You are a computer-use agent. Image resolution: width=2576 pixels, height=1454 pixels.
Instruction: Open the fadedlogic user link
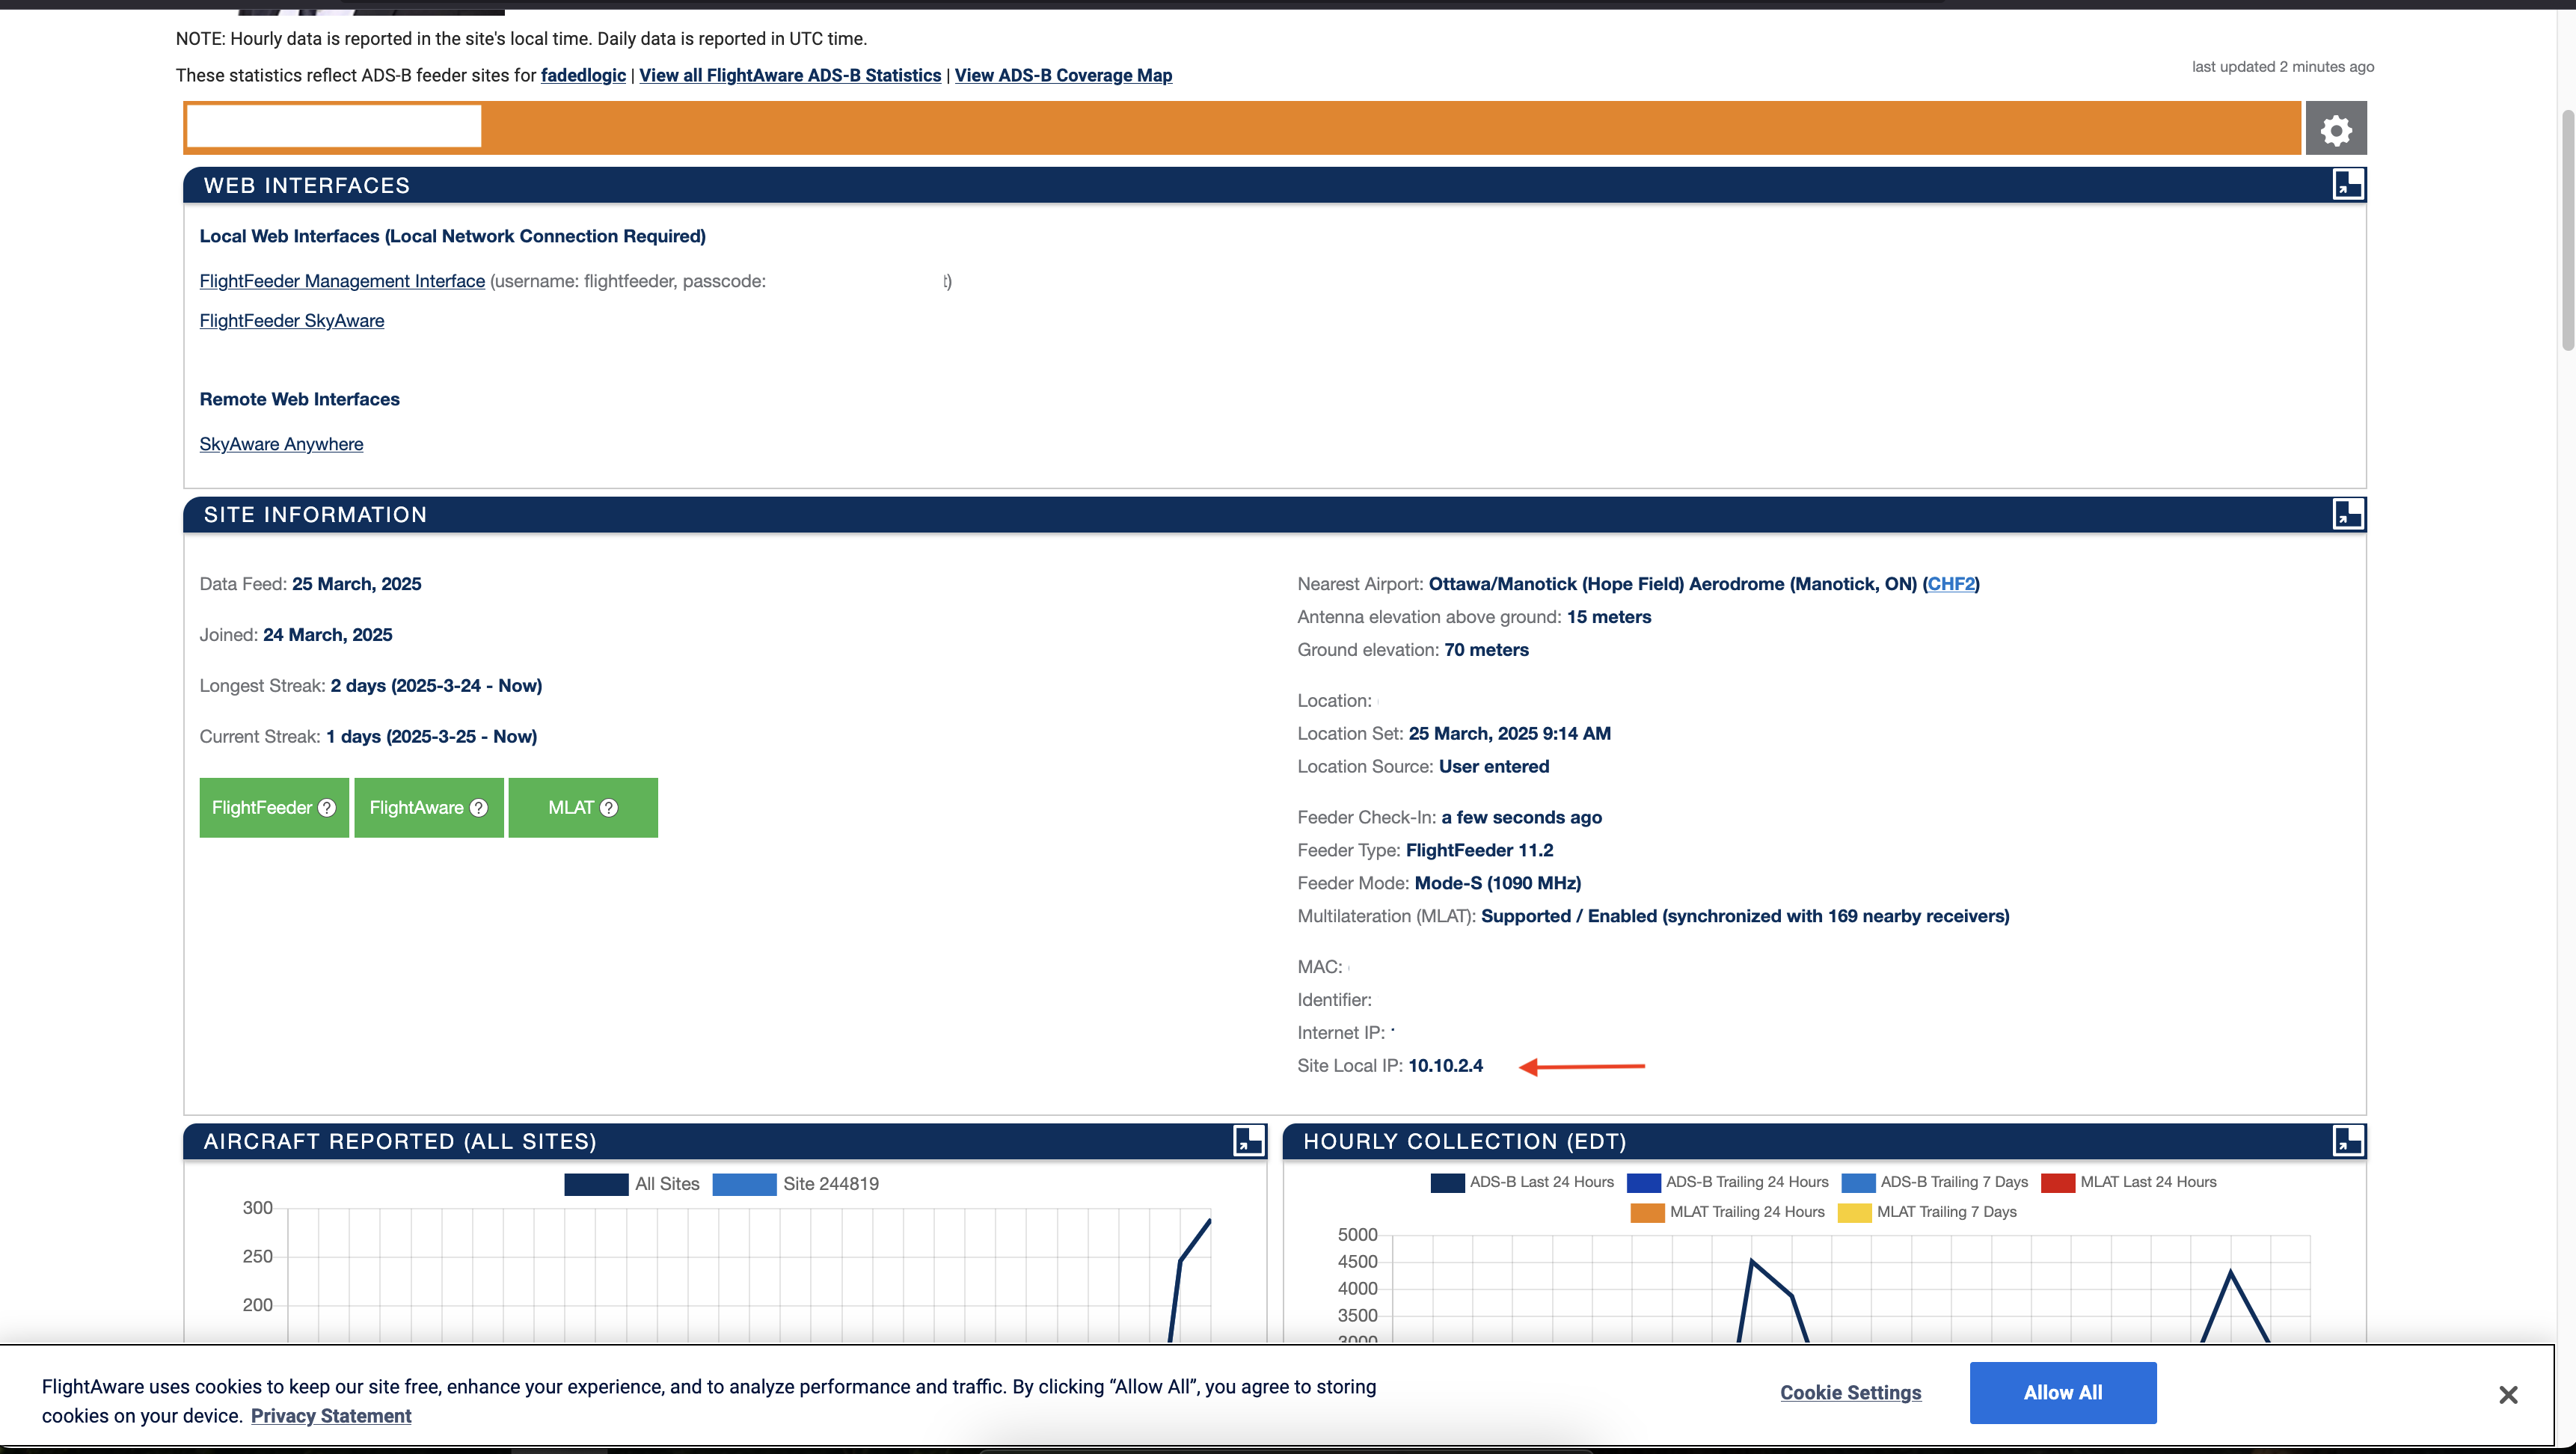583,75
